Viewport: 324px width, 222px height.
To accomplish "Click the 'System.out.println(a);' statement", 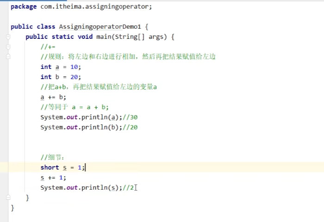I will point(81,117).
